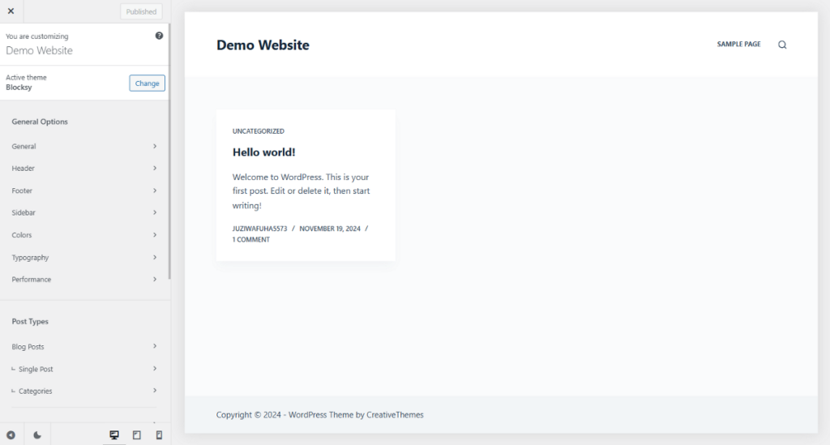Open the SAMPLE PAGE menu link
This screenshot has width=830, height=445.
click(738, 45)
